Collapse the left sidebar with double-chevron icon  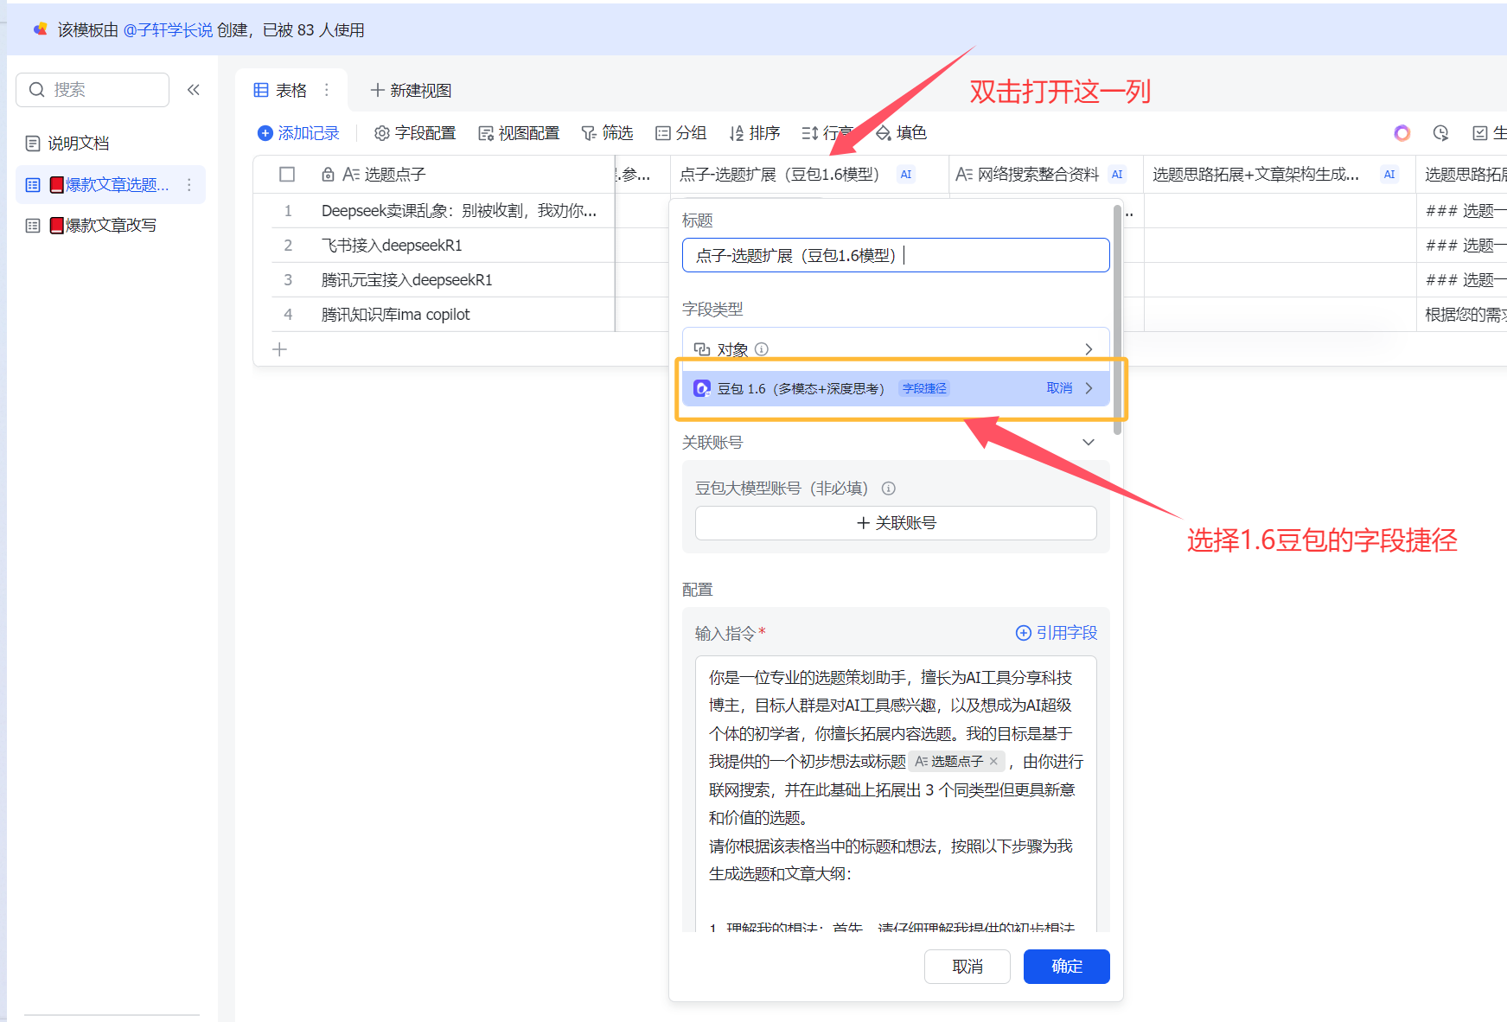pyautogui.click(x=194, y=90)
